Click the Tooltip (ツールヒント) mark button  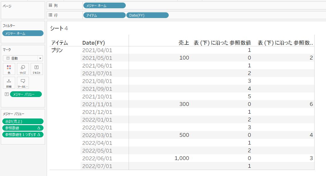point(23,83)
